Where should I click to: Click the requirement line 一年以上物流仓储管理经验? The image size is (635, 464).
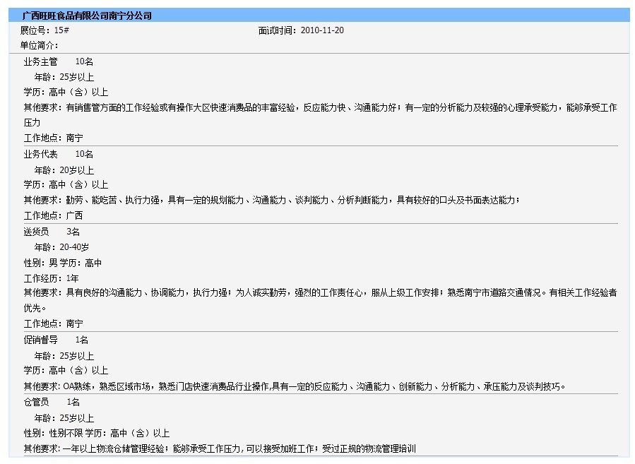(x=220, y=448)
